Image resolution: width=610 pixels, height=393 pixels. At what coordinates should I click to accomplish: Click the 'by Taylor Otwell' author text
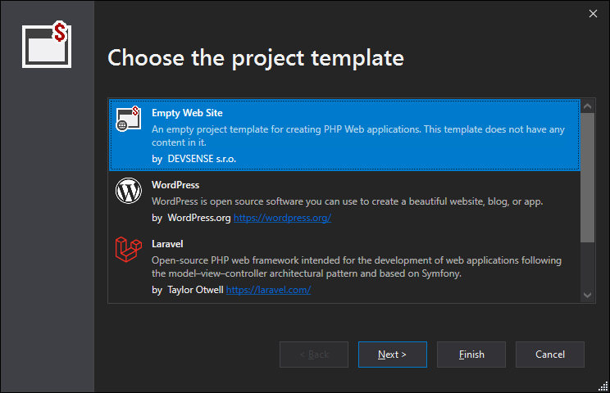click(x=188, y=290)
